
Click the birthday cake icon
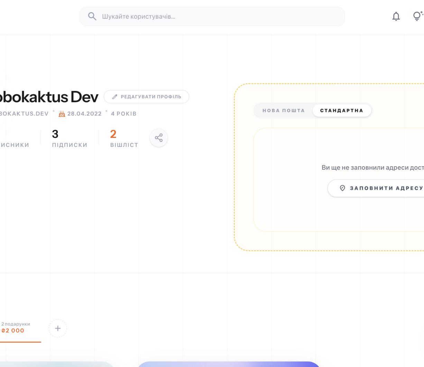[62, 114]
